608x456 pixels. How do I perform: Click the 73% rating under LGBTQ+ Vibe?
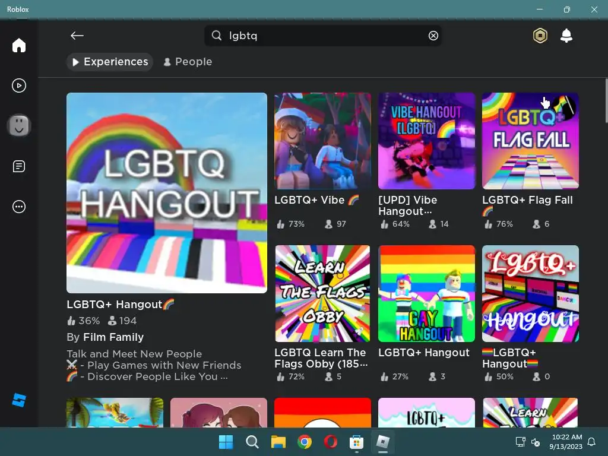tap(290, 224)
